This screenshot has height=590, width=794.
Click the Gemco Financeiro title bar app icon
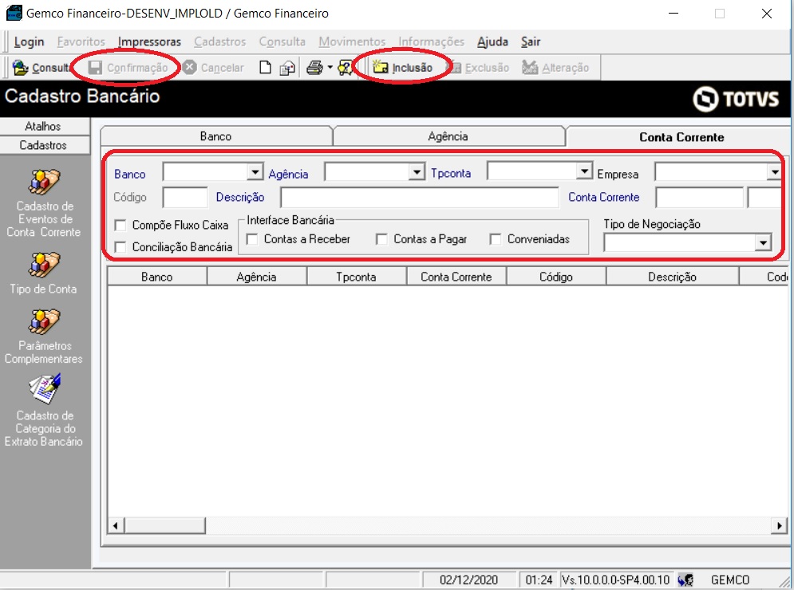coord(14,13)
